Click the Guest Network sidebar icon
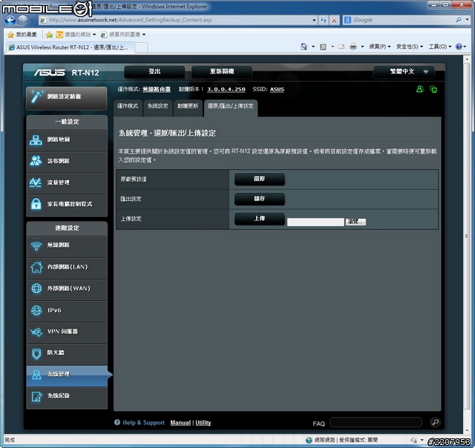 click(36, 161)
